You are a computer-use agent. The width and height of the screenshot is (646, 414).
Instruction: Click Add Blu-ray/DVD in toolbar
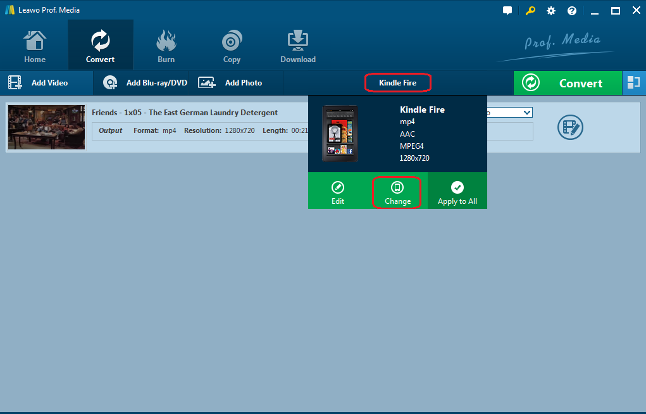tap(146, 83)
